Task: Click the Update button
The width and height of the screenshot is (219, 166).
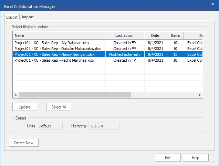Action: coord(25,107)
